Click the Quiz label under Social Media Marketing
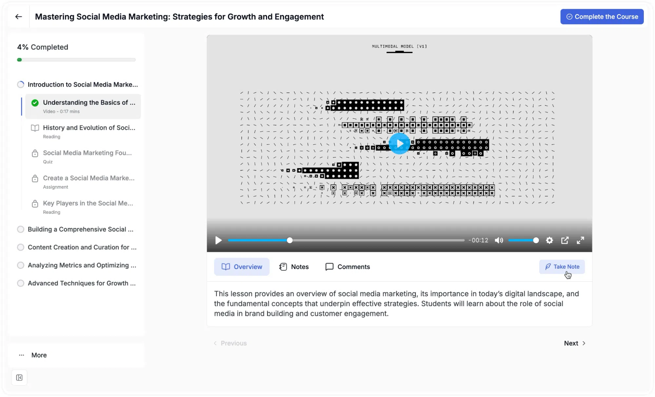 point(48,161)
